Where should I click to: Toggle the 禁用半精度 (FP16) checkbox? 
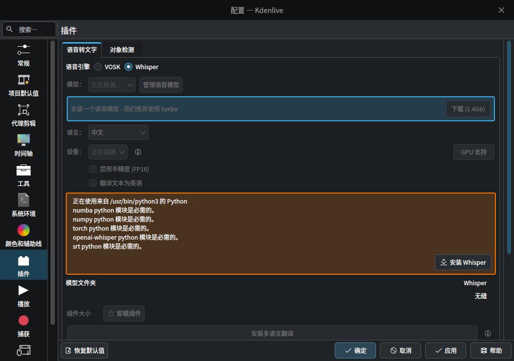[119, 169]
